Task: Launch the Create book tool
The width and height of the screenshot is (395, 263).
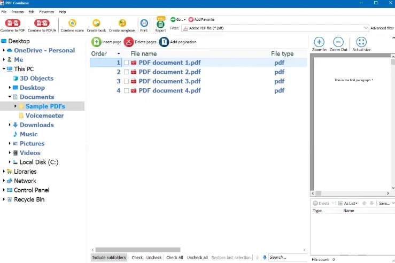Action: pyautogui.click(x=96, y=26)
